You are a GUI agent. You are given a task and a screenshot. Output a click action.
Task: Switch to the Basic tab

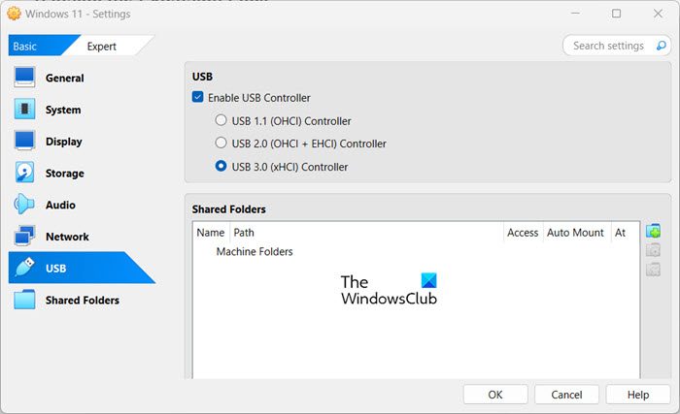pos(35,46)
